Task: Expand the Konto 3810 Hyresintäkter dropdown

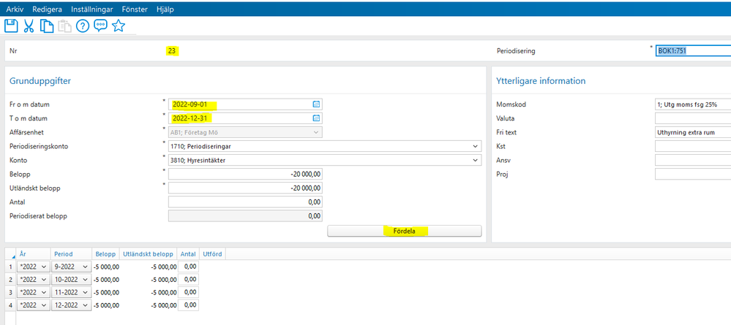Action: (x=475, y=160)
